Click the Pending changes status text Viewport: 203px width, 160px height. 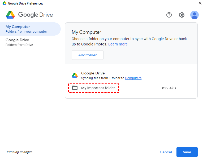point(20,152)
